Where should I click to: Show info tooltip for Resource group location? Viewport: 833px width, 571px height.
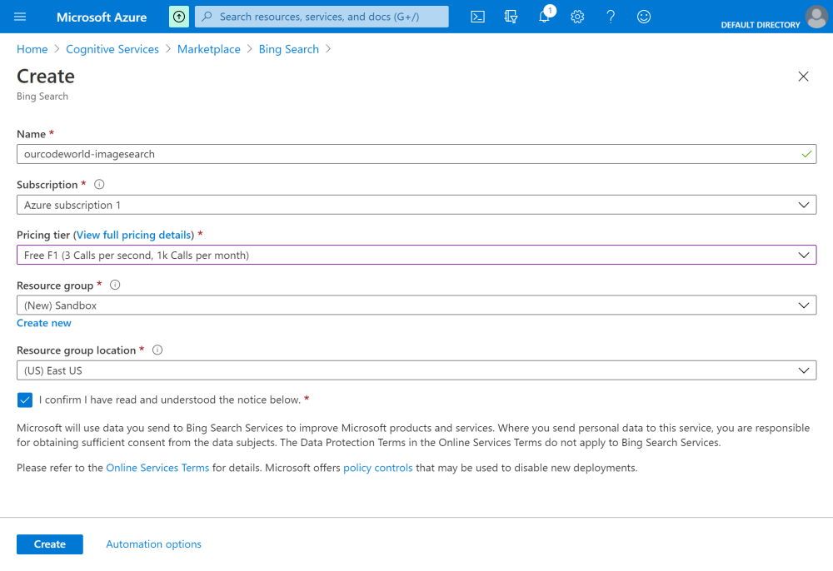(x=157, y=350)
